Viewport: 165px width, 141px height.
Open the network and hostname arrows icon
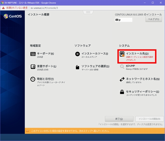[122, 79]
